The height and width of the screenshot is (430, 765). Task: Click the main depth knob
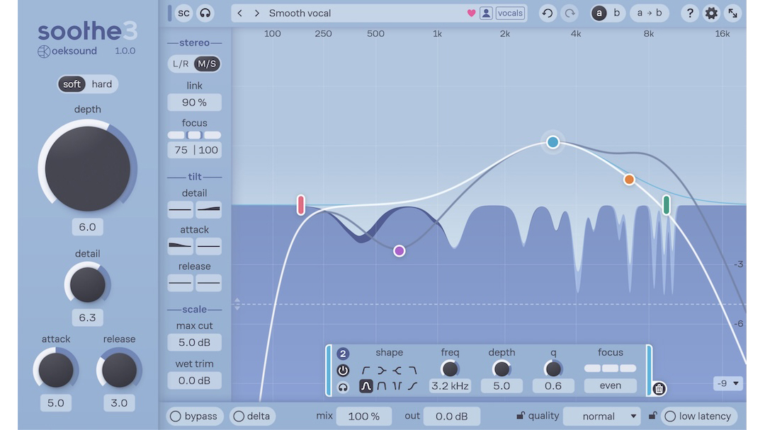(x=87, y=169)
